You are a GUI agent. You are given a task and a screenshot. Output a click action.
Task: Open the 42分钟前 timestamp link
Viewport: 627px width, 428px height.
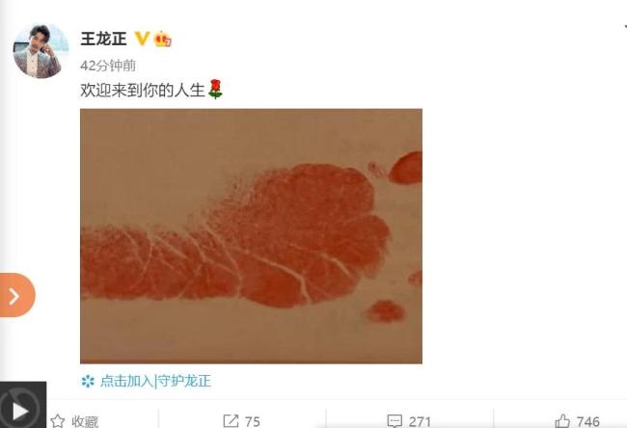click(108, 66)
